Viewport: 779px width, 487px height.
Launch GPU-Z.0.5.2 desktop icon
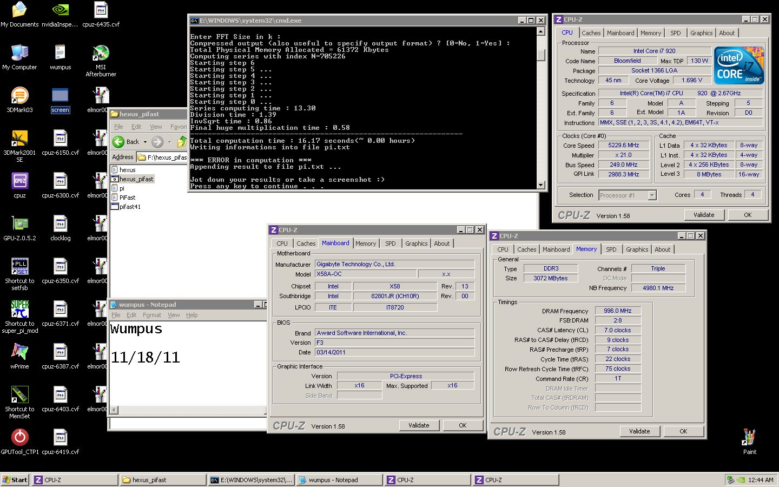pyautogui.click(x=19, y=228)
